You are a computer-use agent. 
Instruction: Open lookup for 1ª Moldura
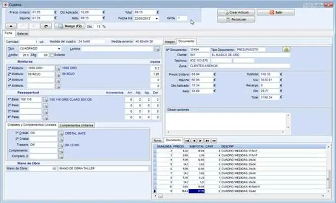point(58,68)
